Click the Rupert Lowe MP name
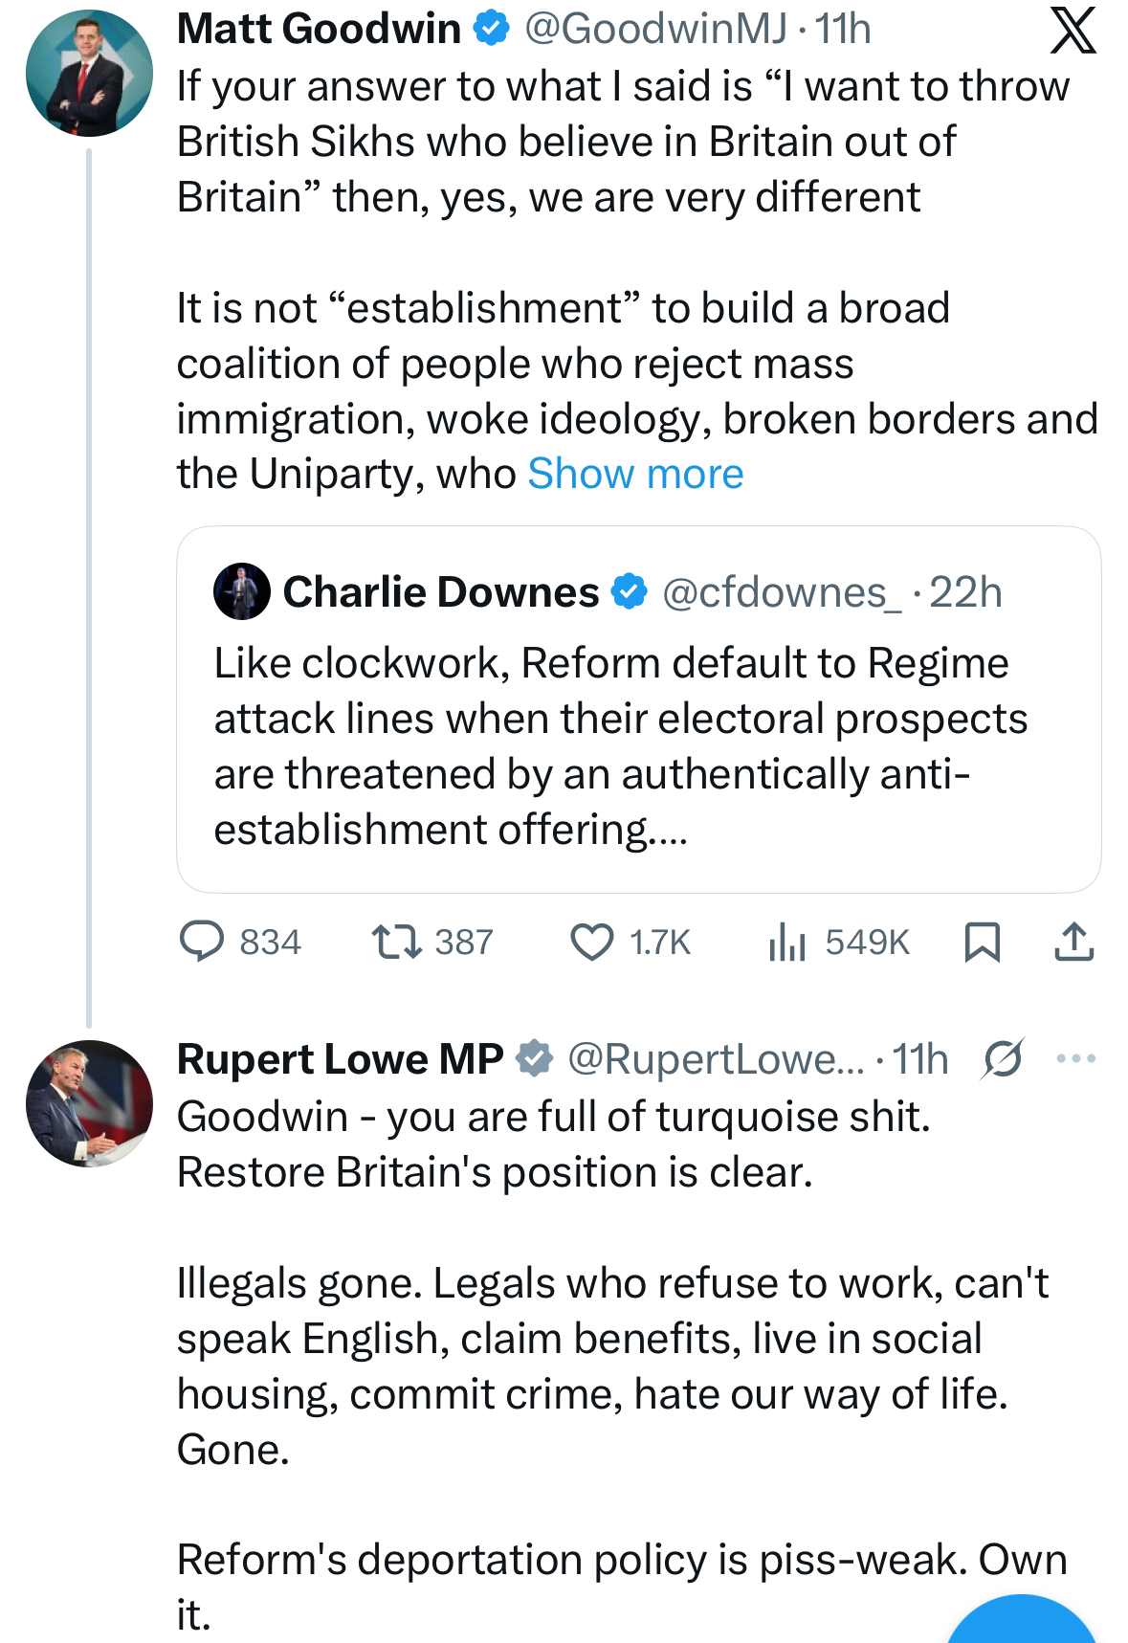The height and width of the screenshot is (1643, 1128). point(340,1059)
